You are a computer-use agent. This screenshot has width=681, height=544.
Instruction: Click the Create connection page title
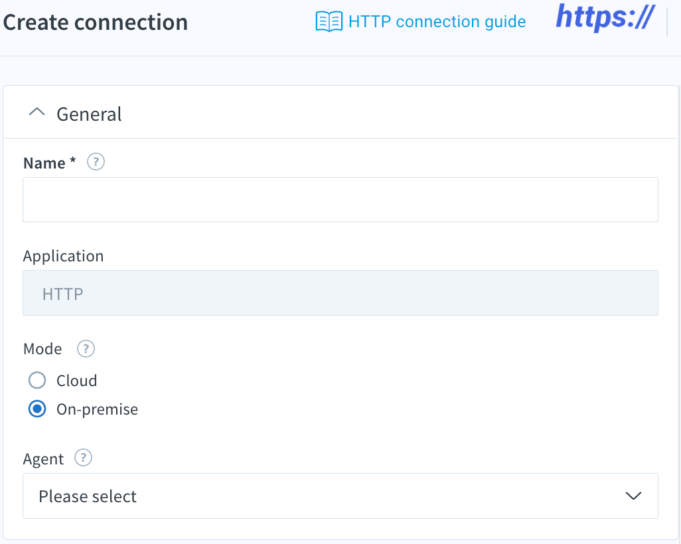(96, 22)
